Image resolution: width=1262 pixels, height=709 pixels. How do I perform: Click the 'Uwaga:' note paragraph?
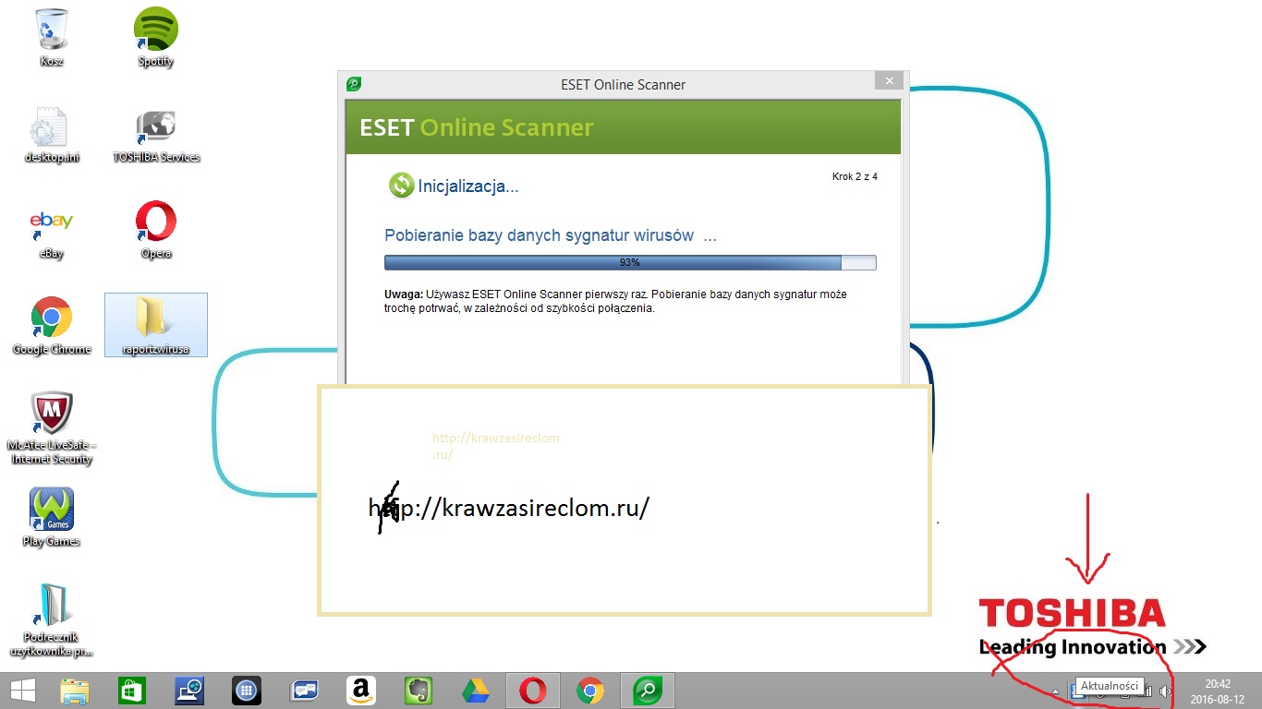point(615,301)
